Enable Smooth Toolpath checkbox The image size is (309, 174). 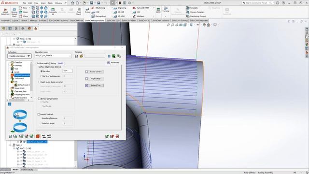[x=39, y=114]
